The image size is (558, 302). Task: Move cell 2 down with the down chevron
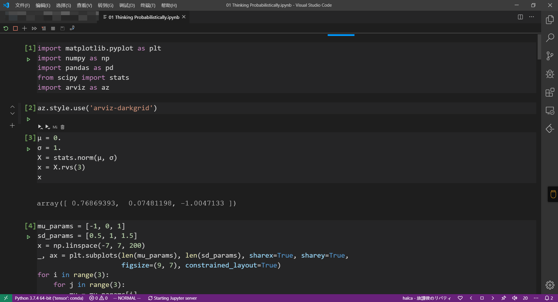[12, 113]
